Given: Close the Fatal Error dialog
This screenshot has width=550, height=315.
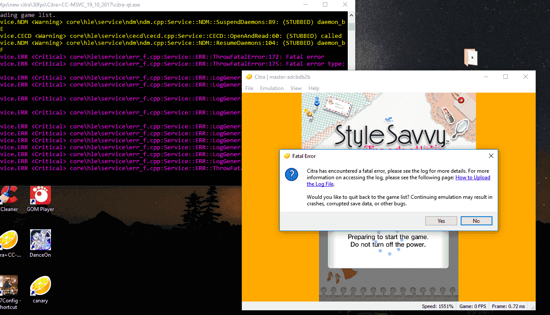Looking at the screenshot, I should 491,156.
